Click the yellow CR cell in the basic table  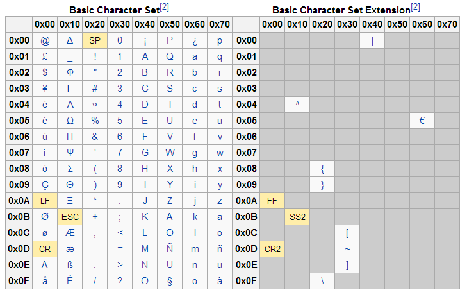click(45, 249)
